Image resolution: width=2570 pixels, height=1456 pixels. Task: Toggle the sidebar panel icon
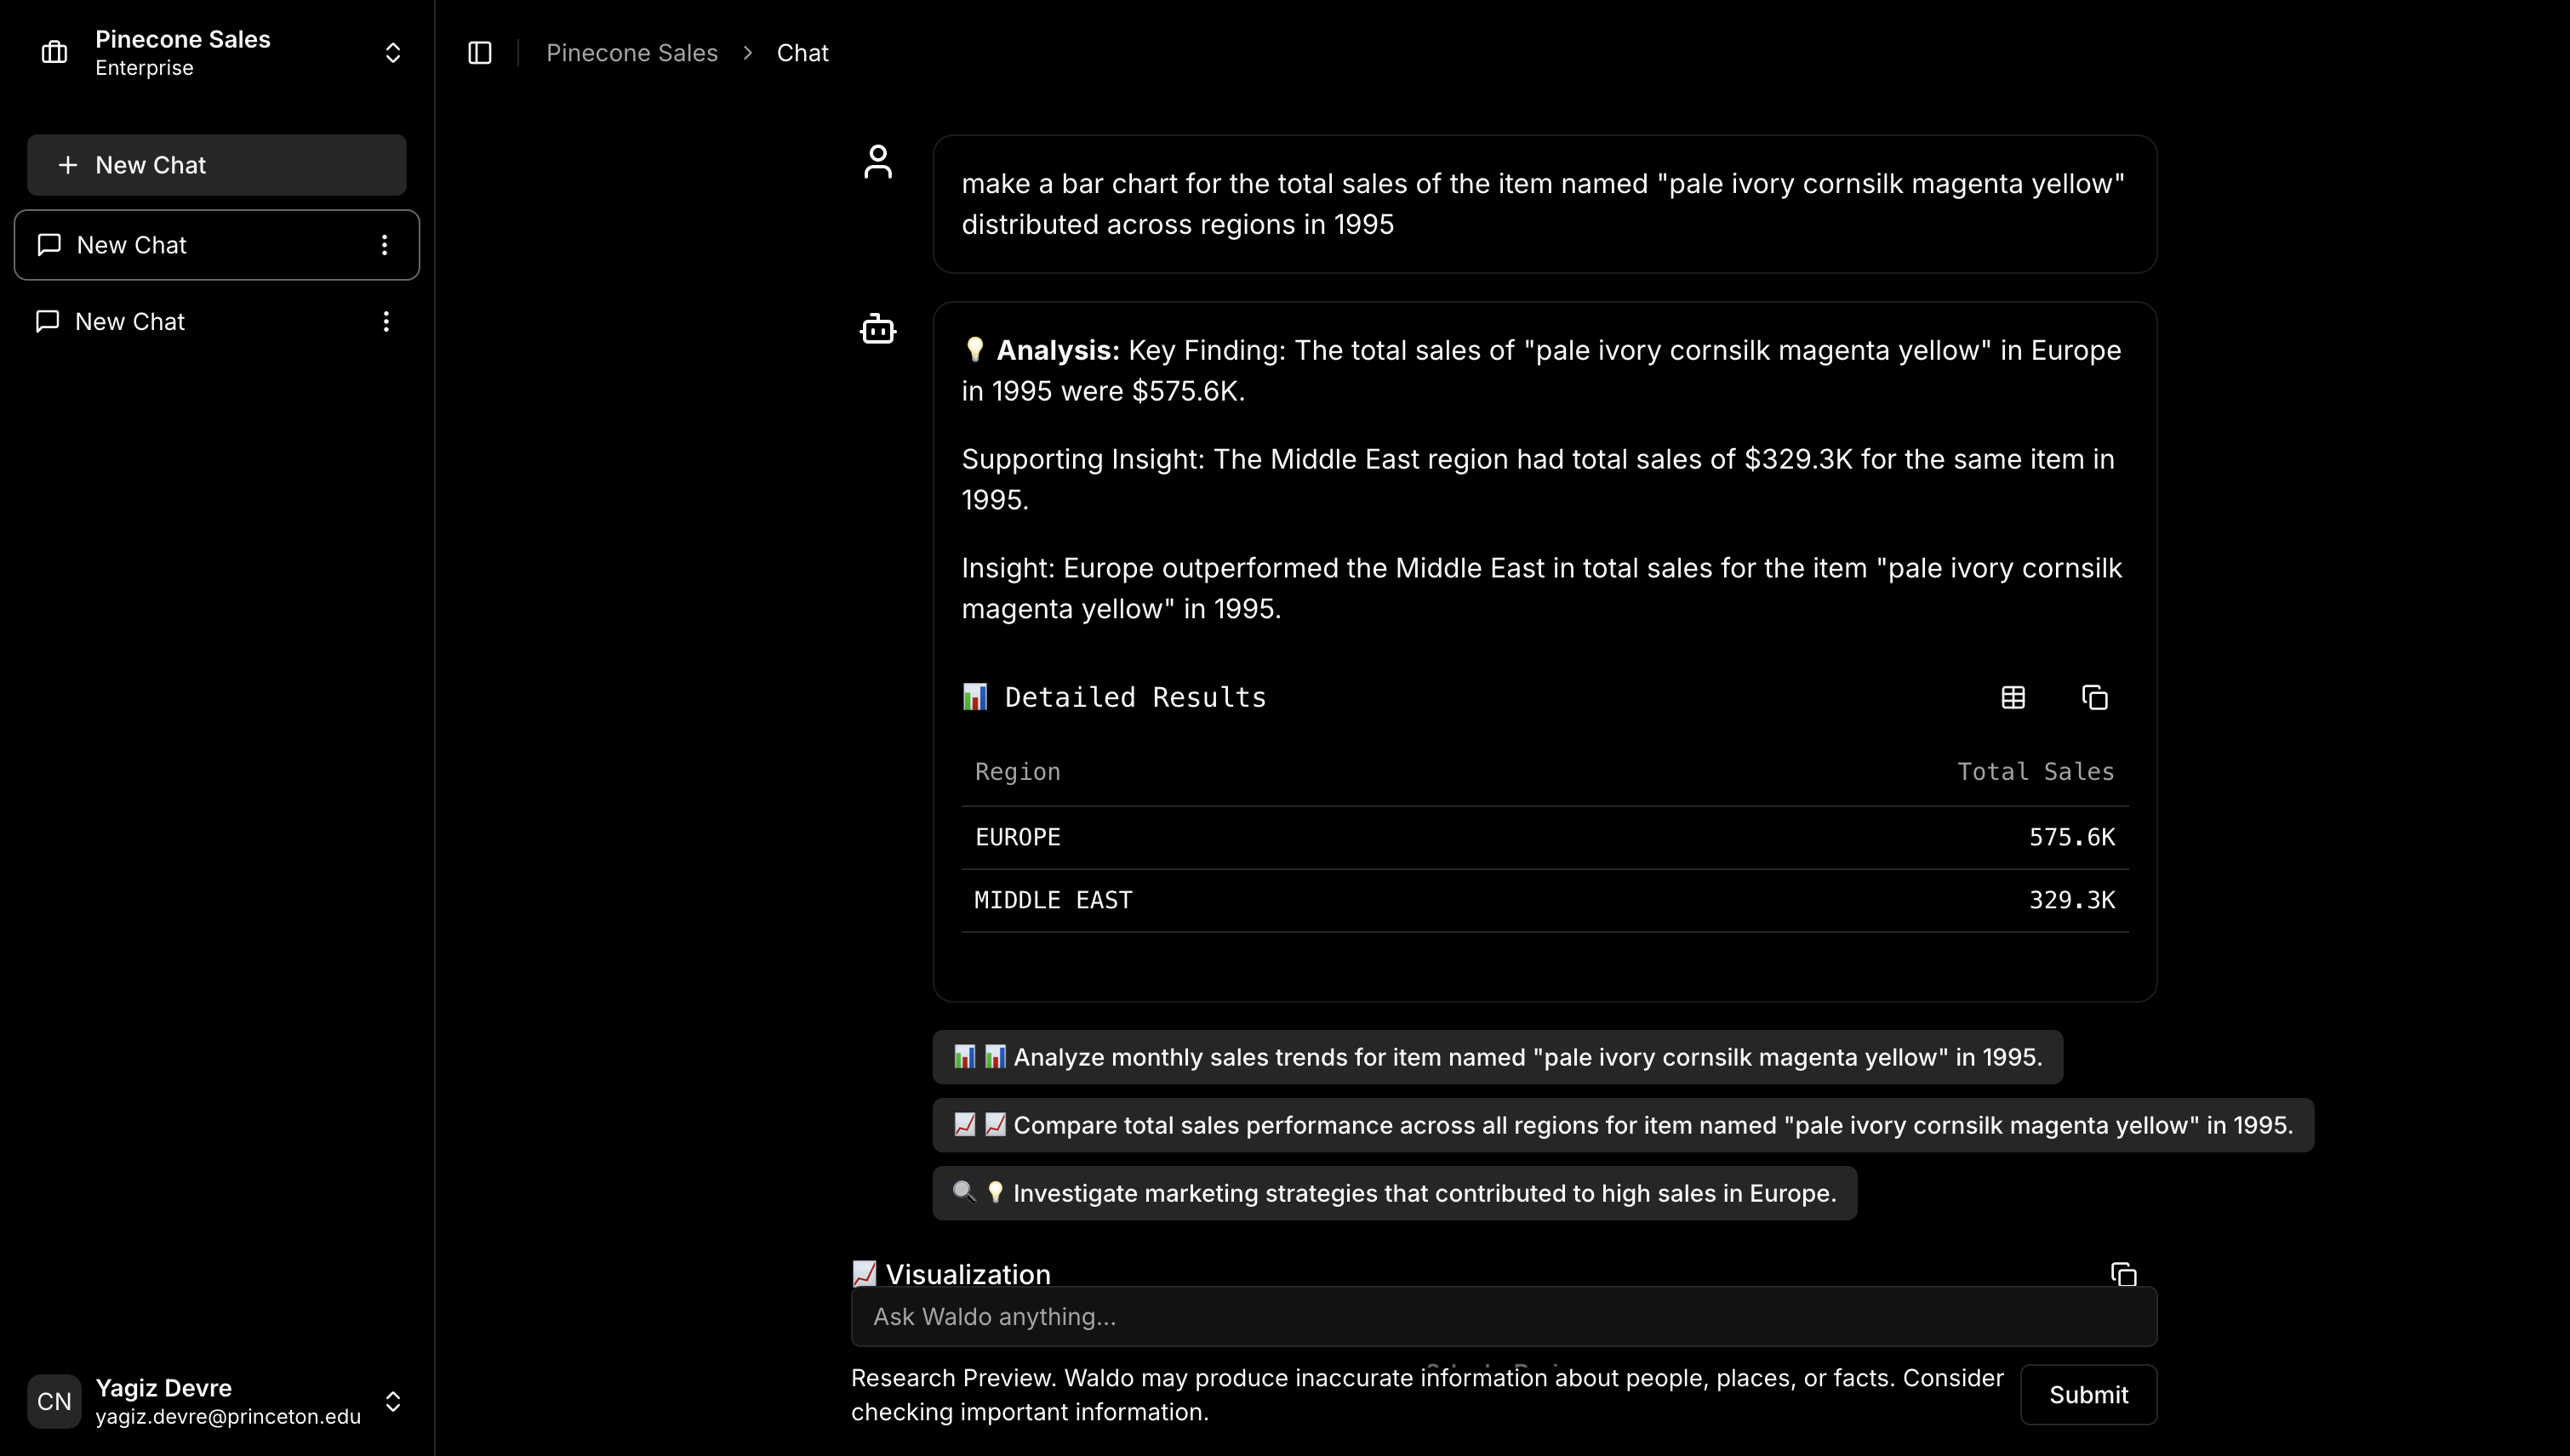[x=480, y=53]
